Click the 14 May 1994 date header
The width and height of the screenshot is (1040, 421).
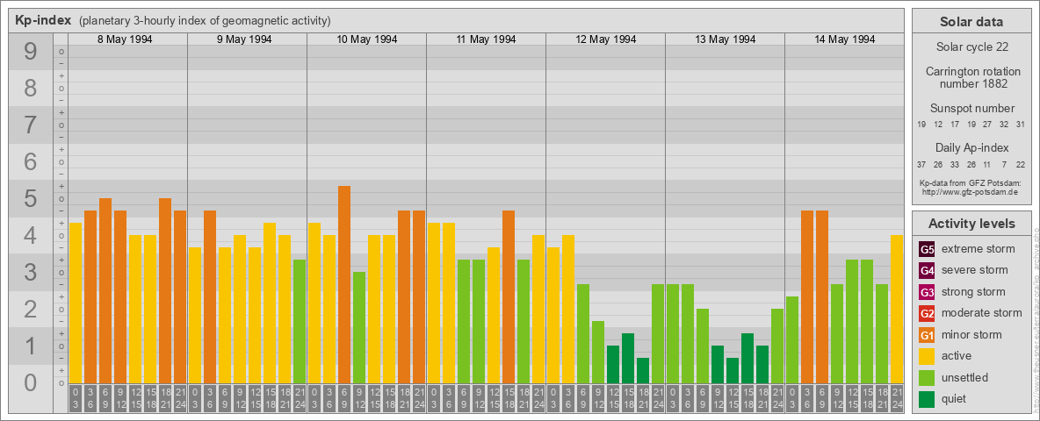[844, 39]
